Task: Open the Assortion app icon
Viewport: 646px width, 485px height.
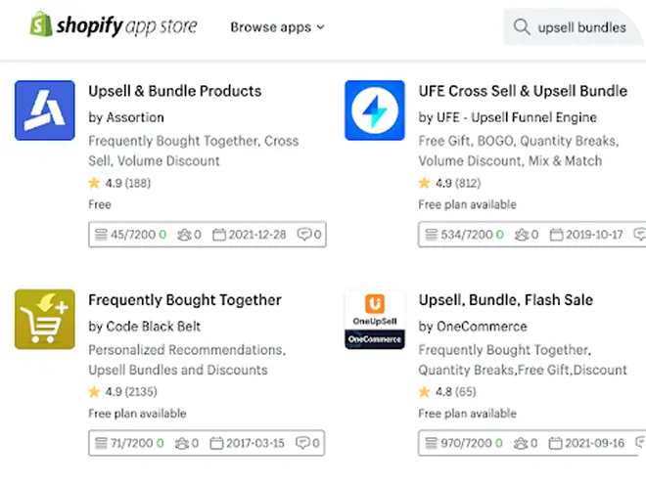Action: pos(45,110)
